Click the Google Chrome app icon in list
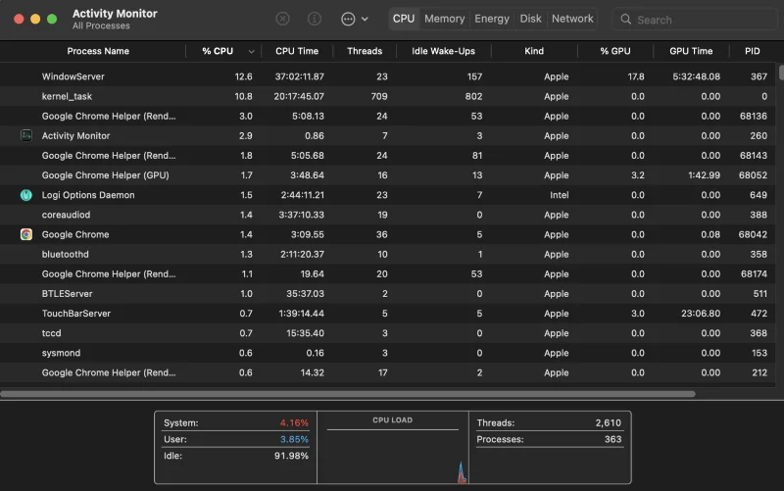Image resolution: width=784 pixels, height=491 pixels. coord(26,234)
